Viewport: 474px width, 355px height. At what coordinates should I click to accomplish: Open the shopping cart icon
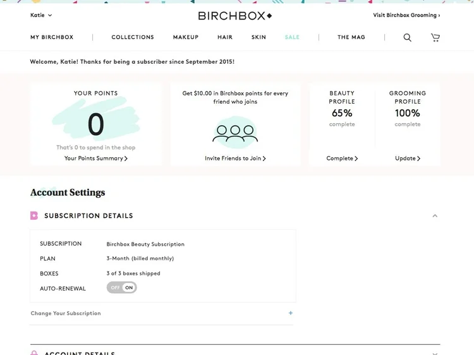(x=435, y=37)
